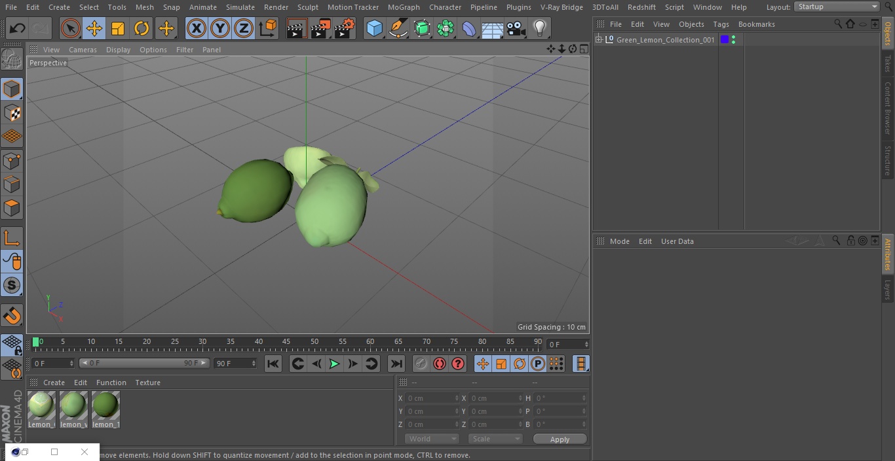Toggle Y axis lock
Viewport: 895px width, 461px height.
click(x=220, y=28)
